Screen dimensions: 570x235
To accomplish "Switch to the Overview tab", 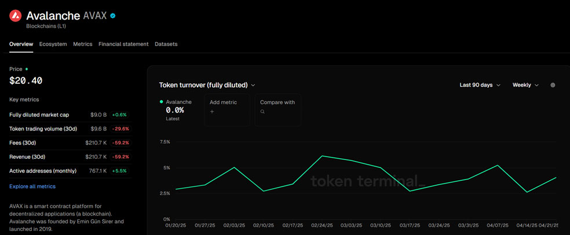I will (21, 44).
